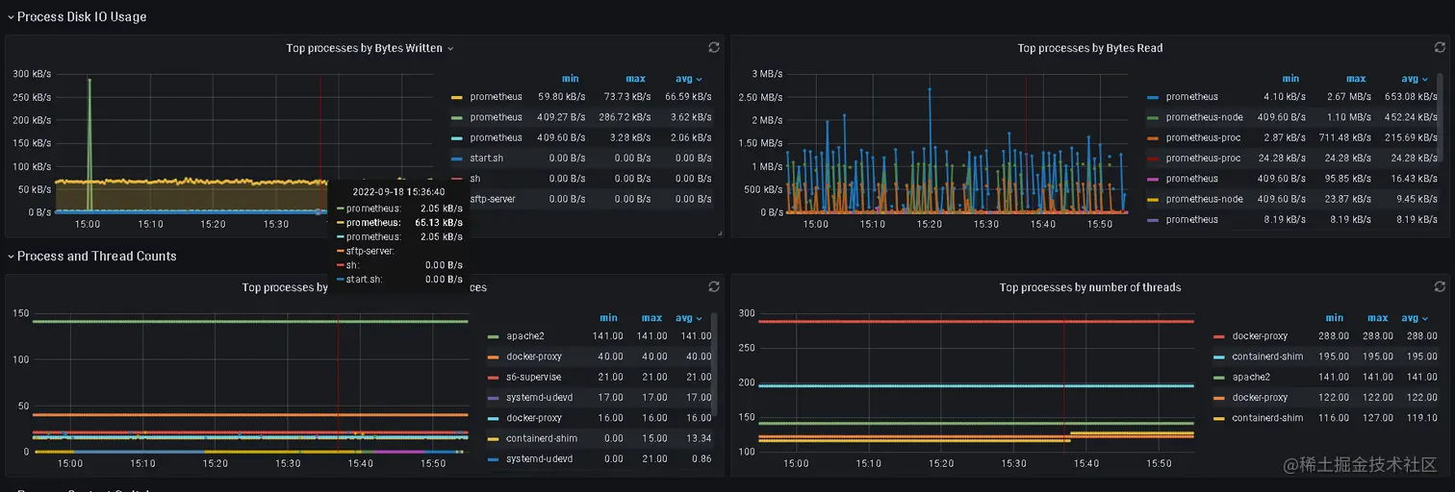
Task: Sort number of processes legend by avg
Action: pos(688,318)
